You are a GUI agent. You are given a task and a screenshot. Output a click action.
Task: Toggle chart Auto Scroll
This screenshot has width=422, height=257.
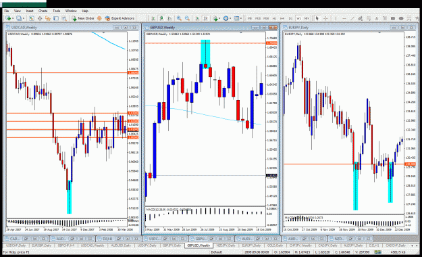coord(197,18)
